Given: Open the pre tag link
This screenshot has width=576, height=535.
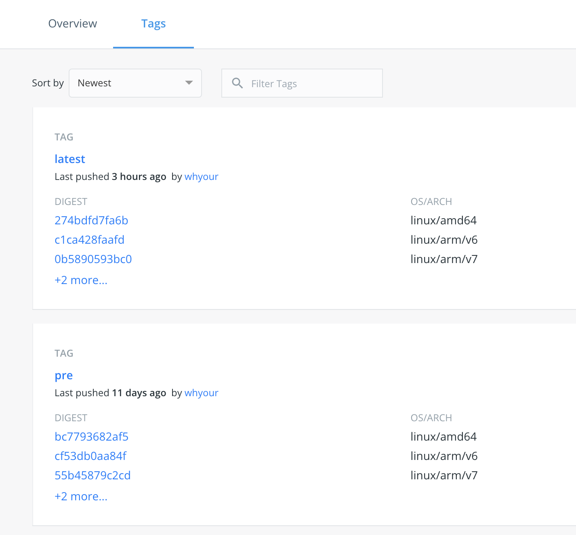Looking at the screenshot, I should pyautogui.click(x=64, y=376).
